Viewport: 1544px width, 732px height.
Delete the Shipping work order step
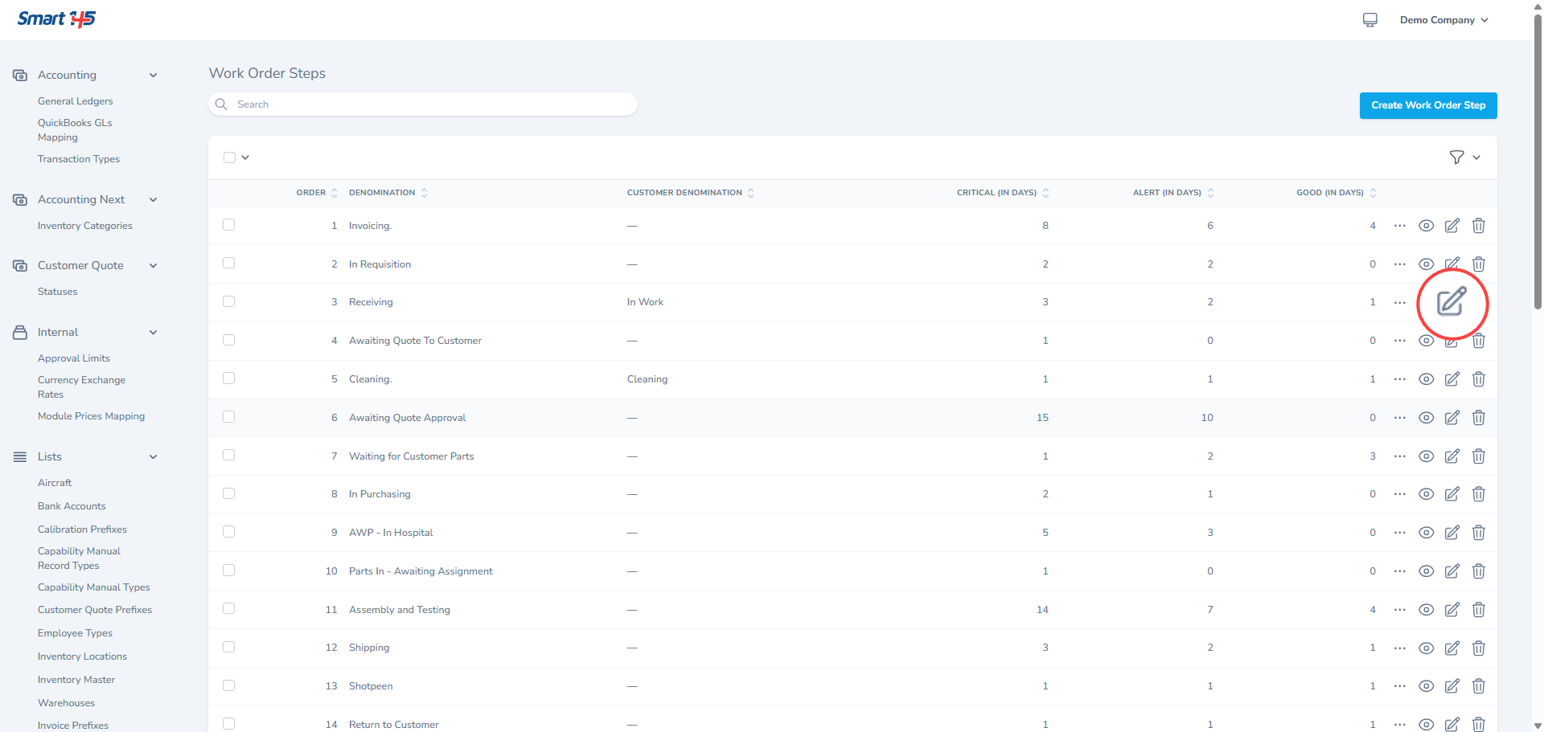(x=1478, y=648)
